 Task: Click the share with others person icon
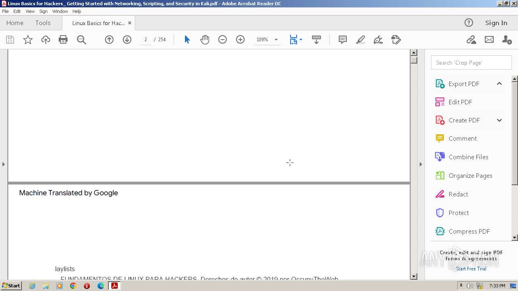tap(507, 40)
